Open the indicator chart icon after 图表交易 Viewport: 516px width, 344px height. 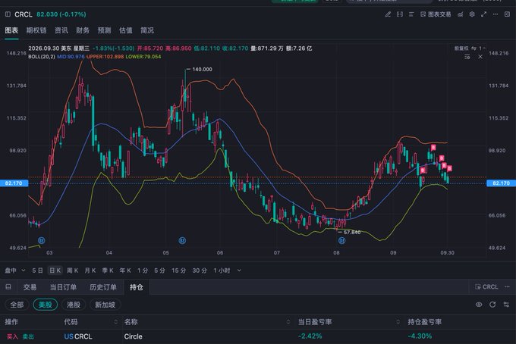pos(461,14)
